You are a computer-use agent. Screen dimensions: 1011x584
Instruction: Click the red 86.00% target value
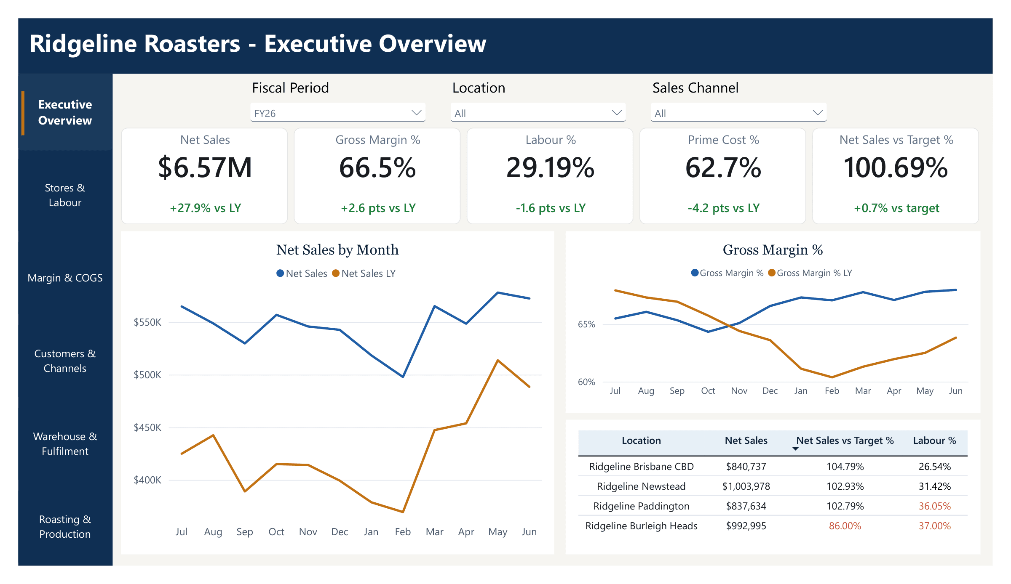[x=845, y=526]
